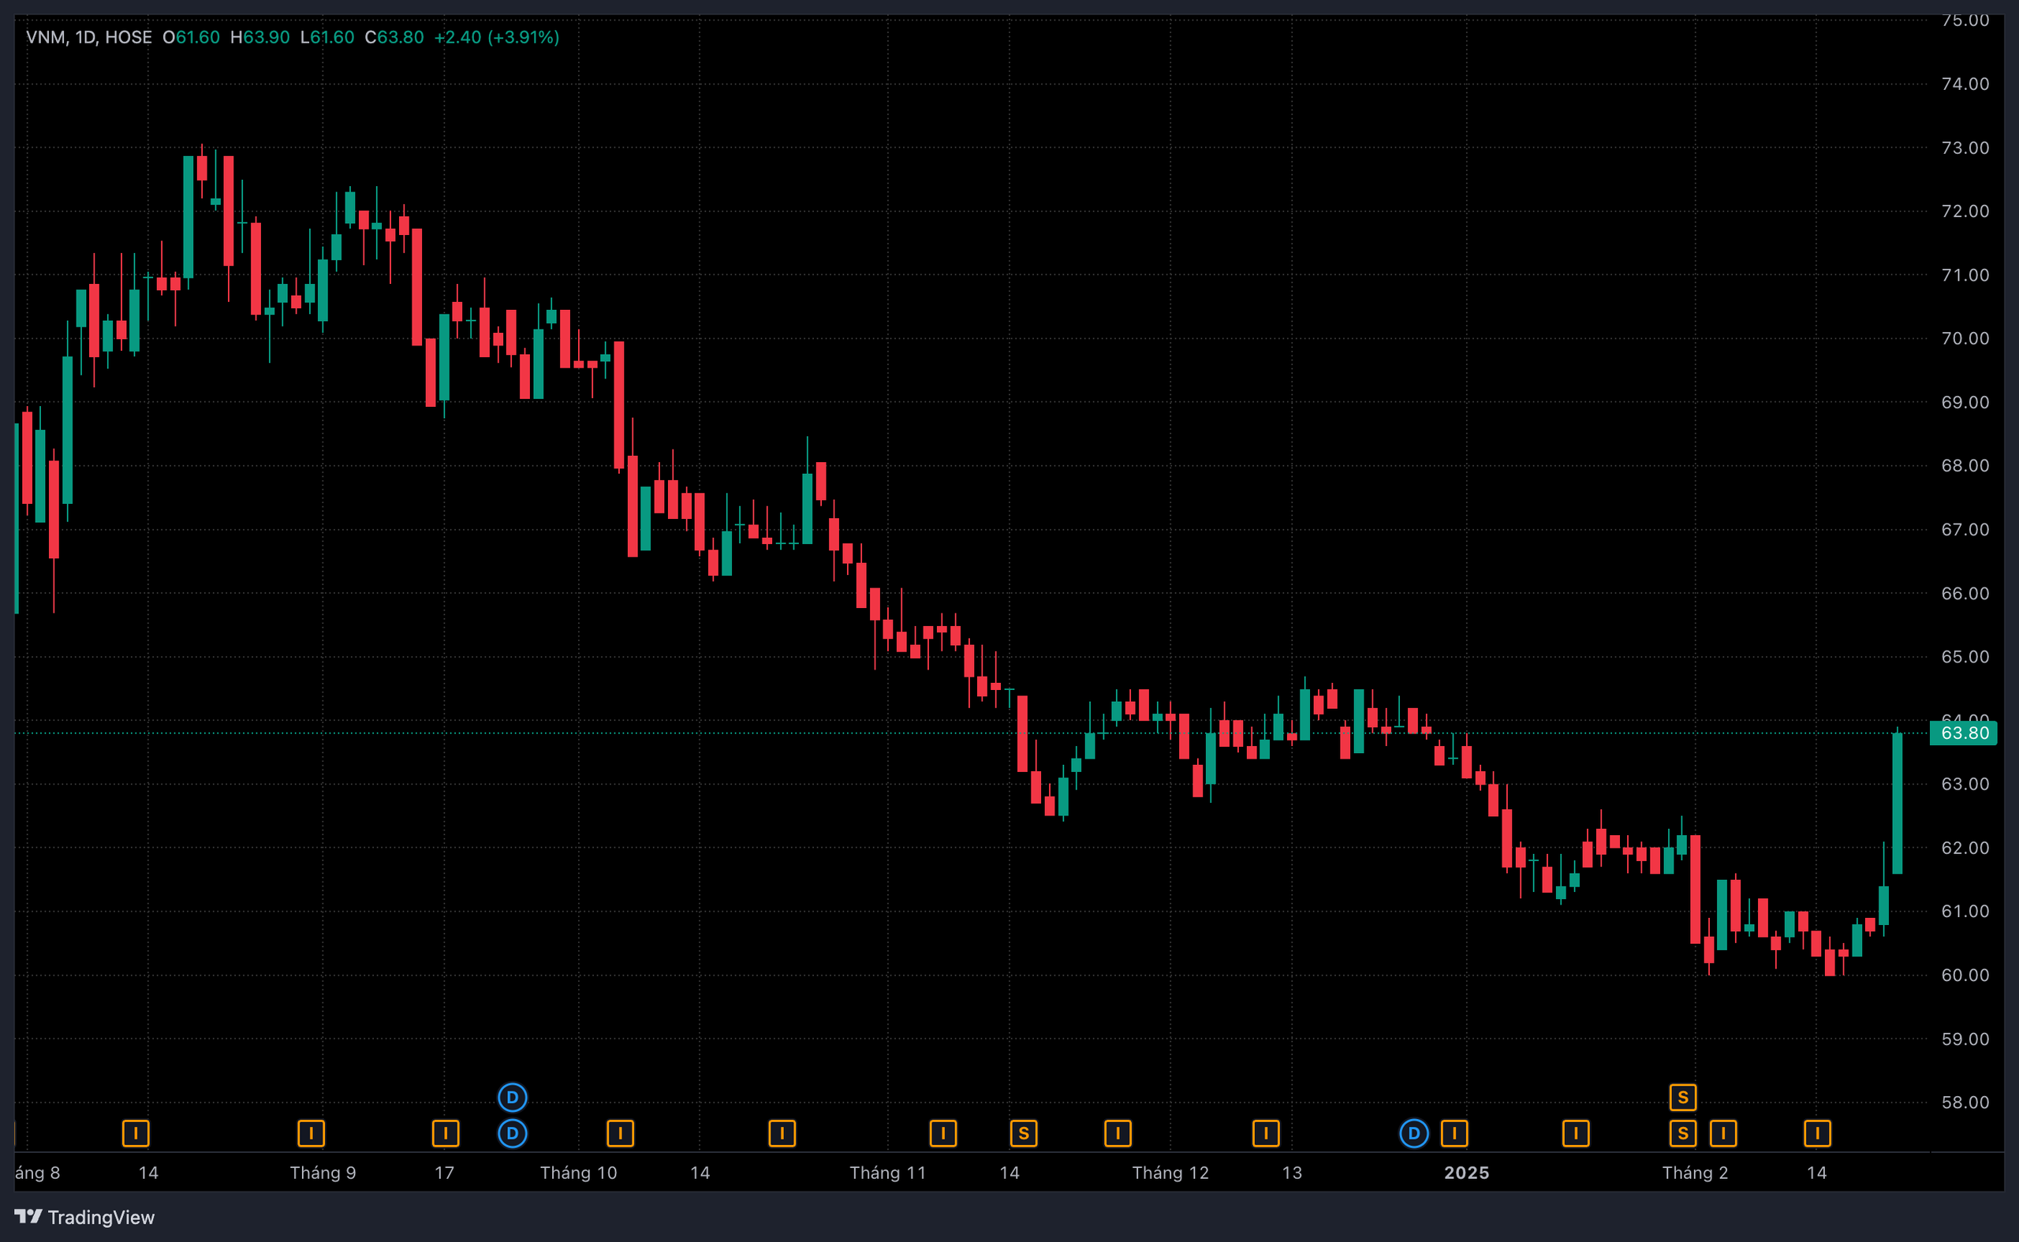Click the 62.00 price axis label
The height and width of the screenshot is (1242, 2019).
(x=1965, y=848)
